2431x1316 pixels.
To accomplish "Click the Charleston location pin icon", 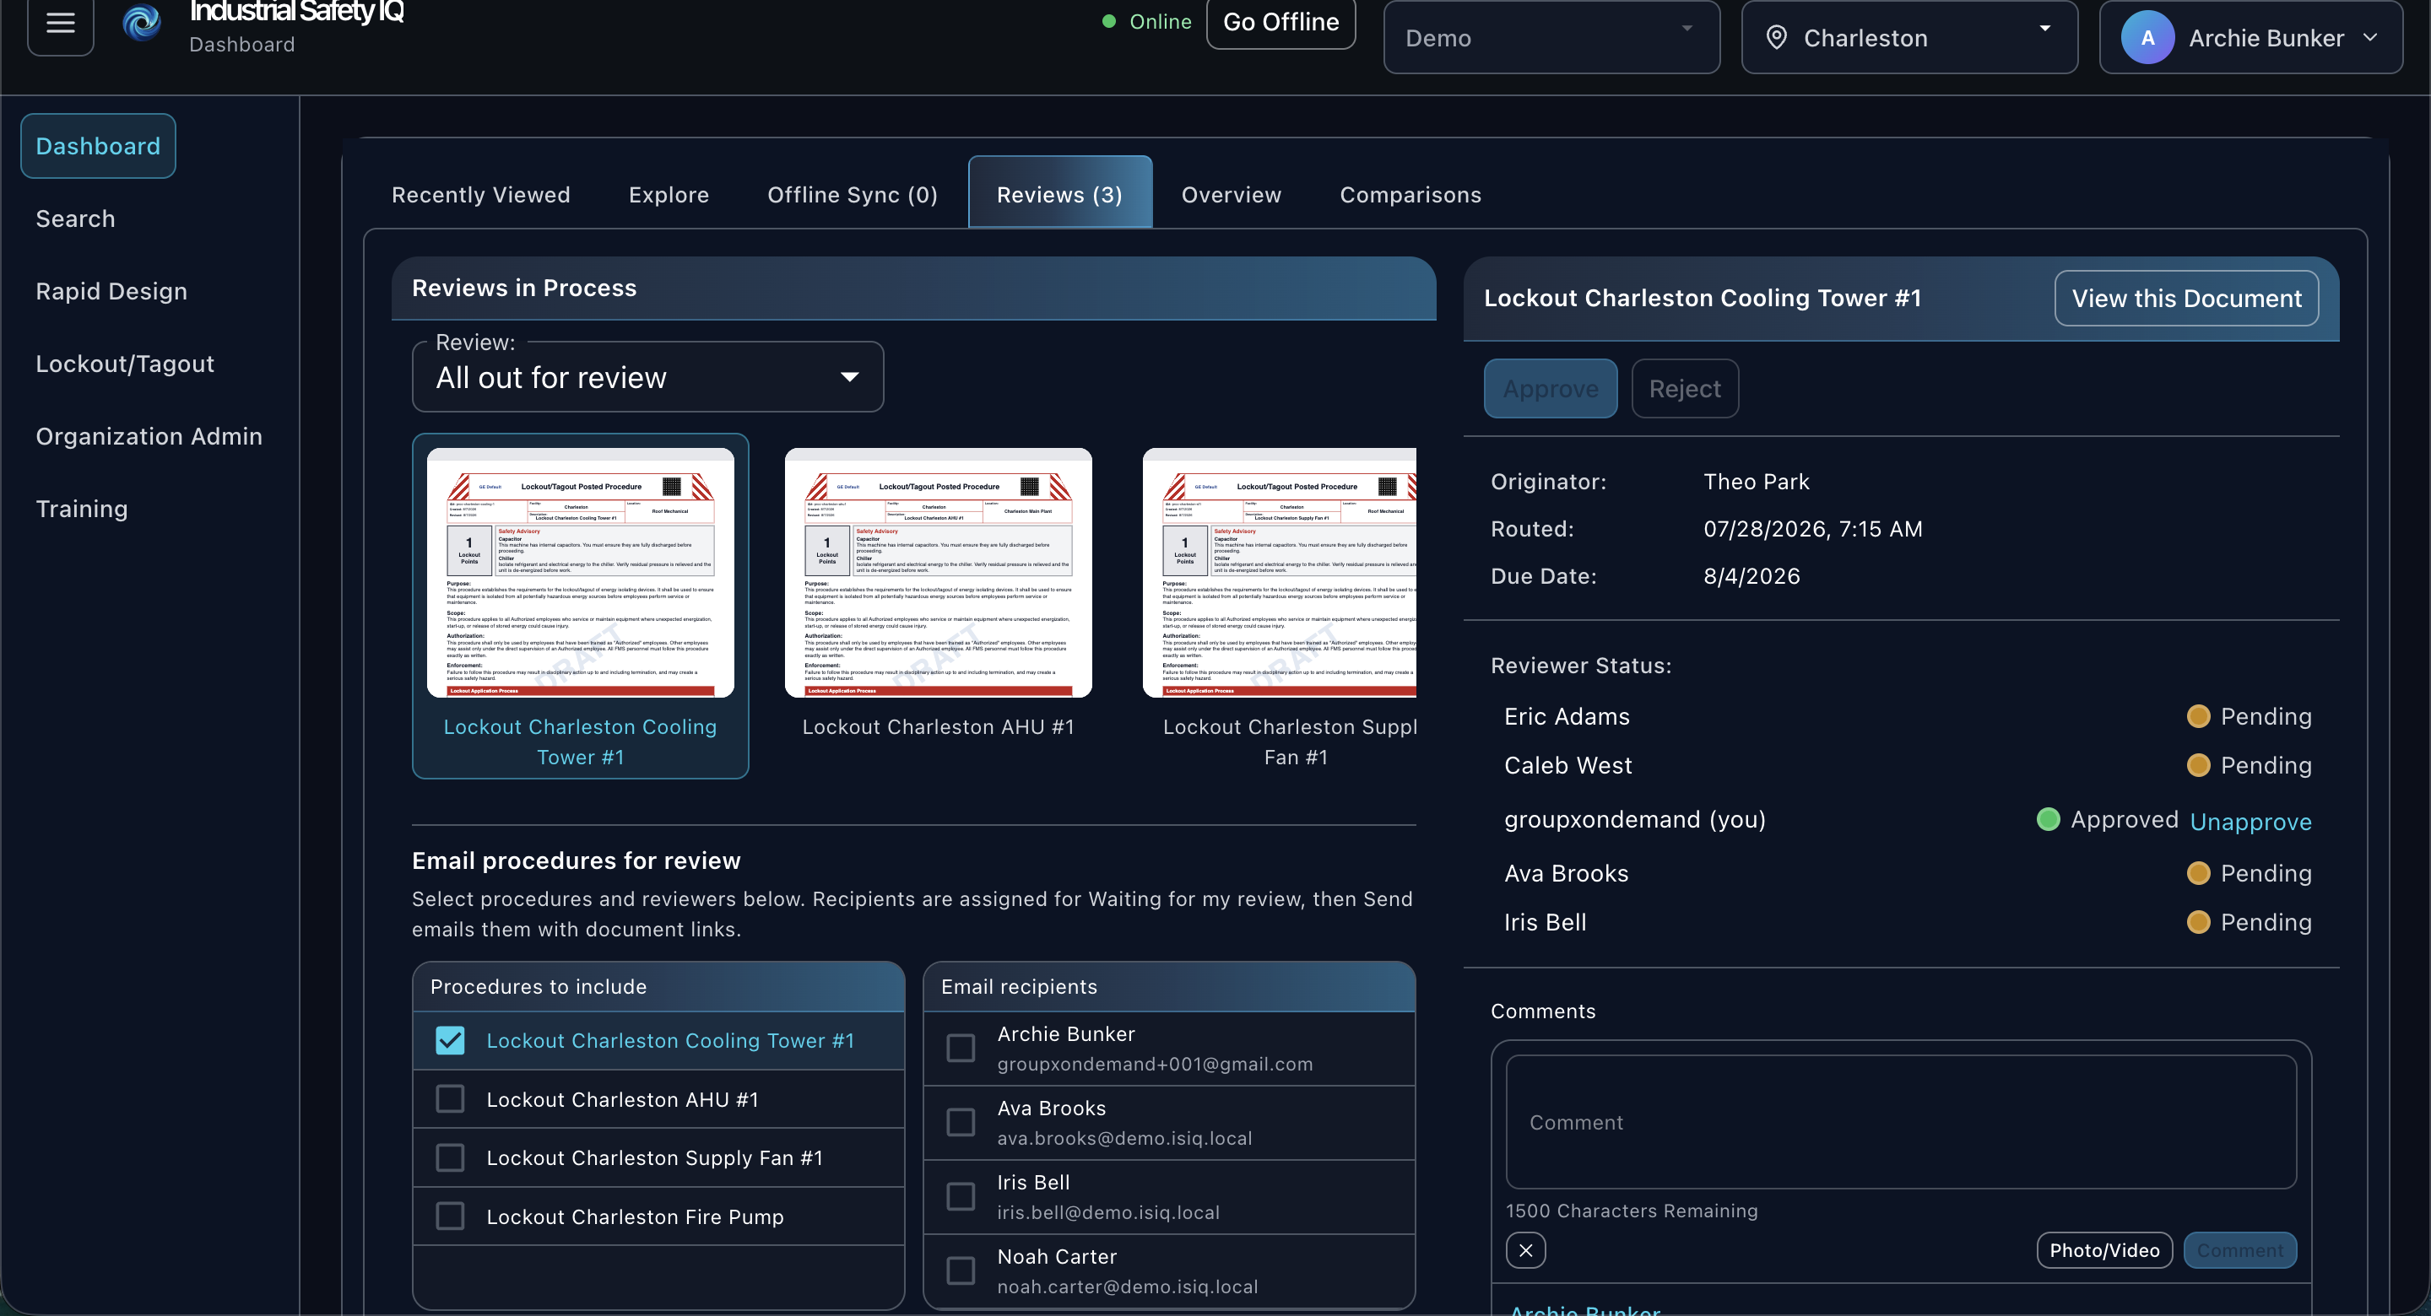I will coord(1776,38).
